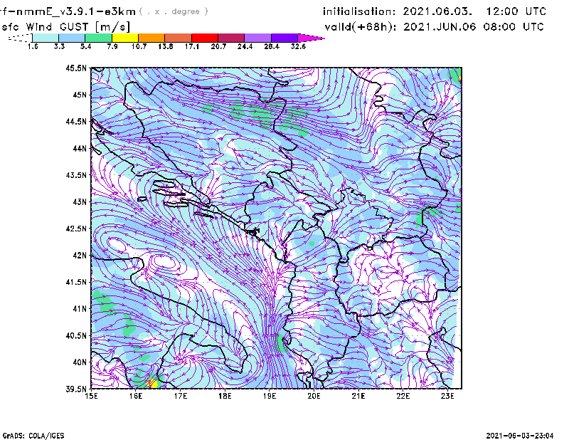This screenshot has width=569, height=440.
Task: Click the '18E' longitude label
Action: [225, 396]
